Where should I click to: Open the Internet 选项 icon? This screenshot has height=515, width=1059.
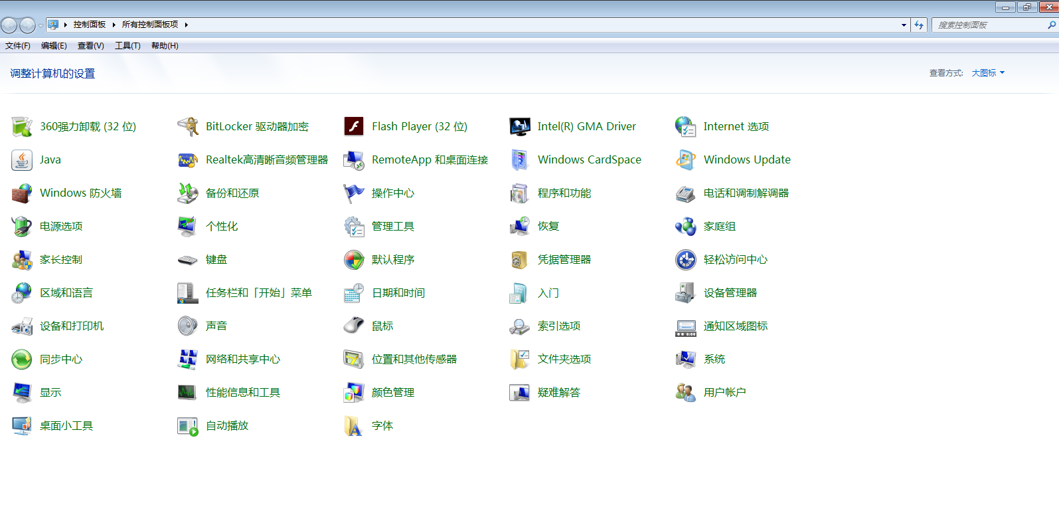click(686, 126)
